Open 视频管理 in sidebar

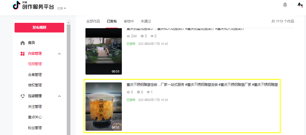(x=35, y=64)
